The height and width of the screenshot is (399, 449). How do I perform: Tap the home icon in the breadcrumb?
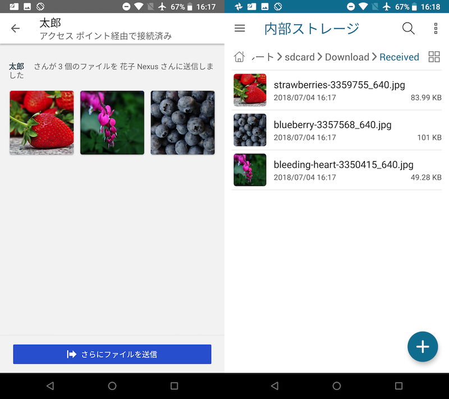point(240,57)
